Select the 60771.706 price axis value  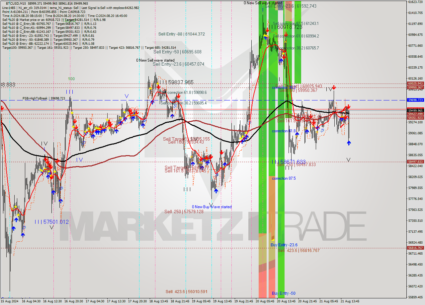coord(415,46)
